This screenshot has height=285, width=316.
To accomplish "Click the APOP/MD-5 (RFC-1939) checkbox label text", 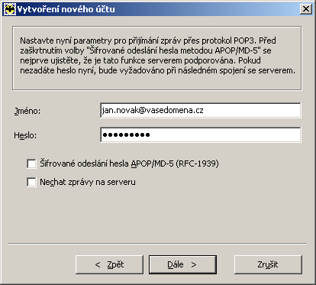I will (x=129, y=164).
